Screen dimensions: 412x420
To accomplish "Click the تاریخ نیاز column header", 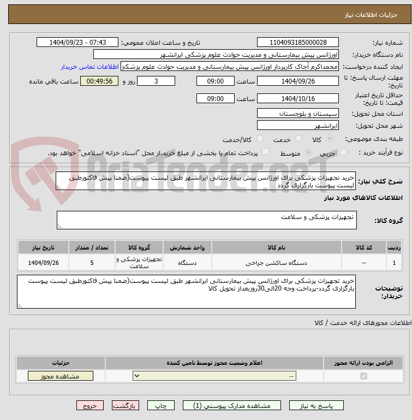I will click(x=43, y=247).
